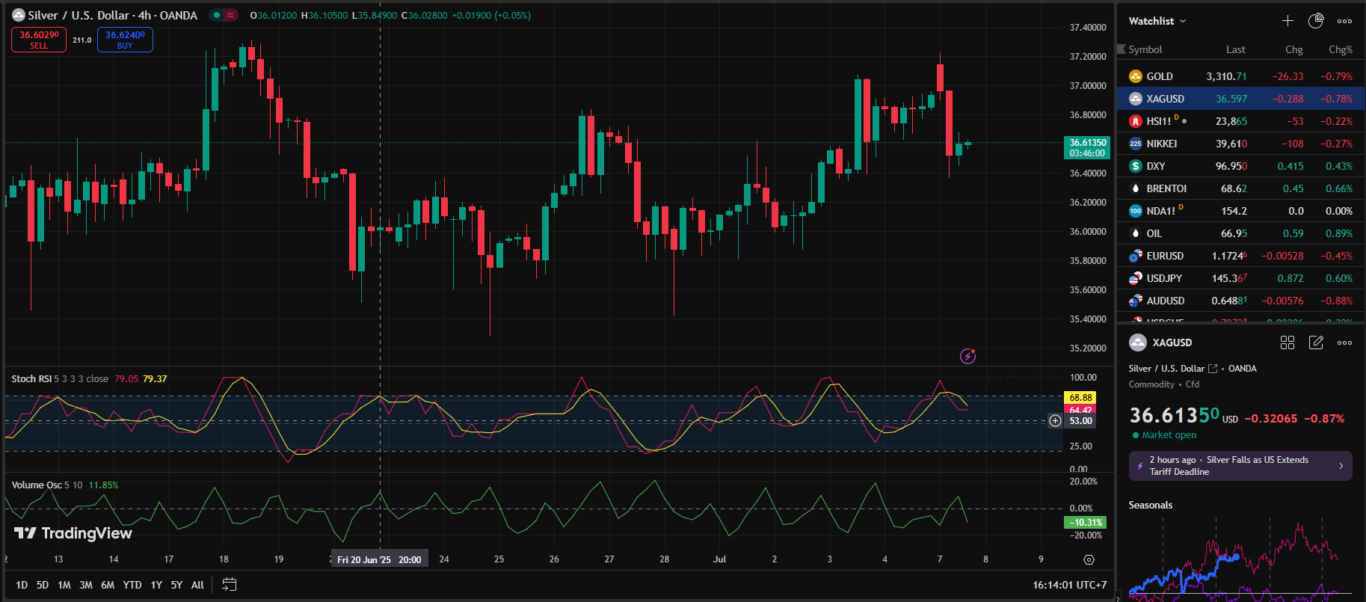Image resolution: width=1366 pixels, height=602 pixels.
Task: Toggle the pink approximate-data indicator badge
Action: click(x=230, y=15)
